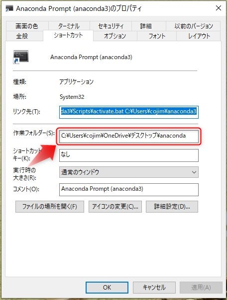Screen dimensions: 227x300
Task: Close the properties dialog
Action: click(219, 8)
